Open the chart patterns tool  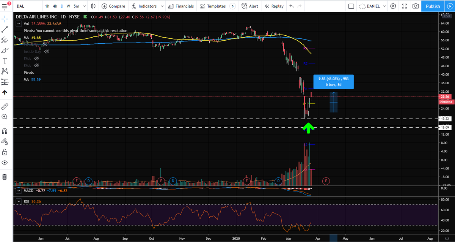click(x=5, y=71)
